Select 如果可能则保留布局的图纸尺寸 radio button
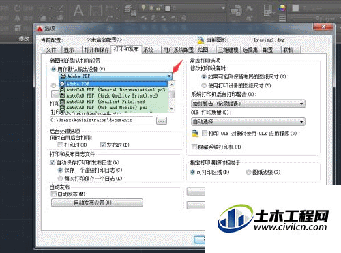The width and height of the screenshot is (341, 253). click(204, 76)
